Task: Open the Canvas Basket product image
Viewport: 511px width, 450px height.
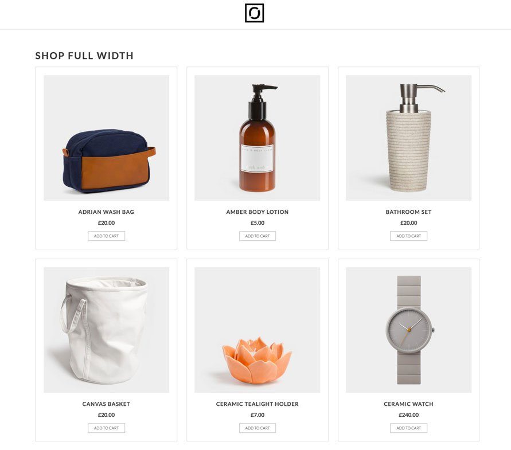Action: (106, 330)
